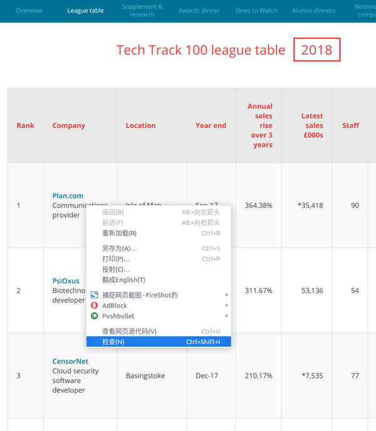
Task: Choose 翻成English(T) translate entry
Action: 159,280
